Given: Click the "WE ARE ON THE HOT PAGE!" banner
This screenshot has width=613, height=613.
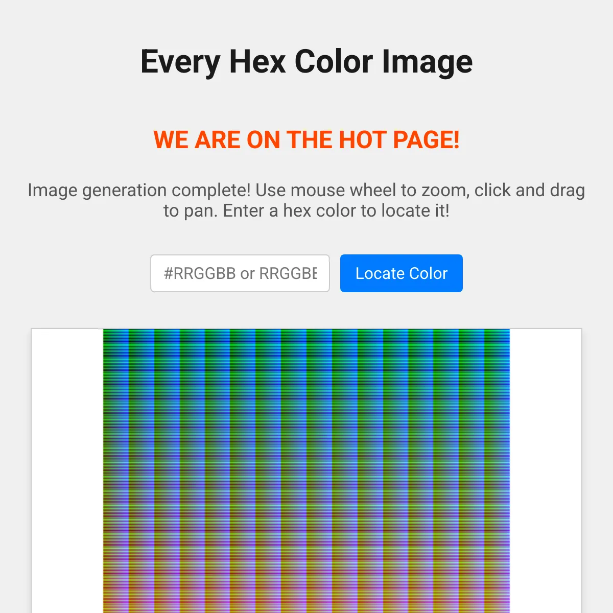Looking at the screenshot, I should pos(306,140).
